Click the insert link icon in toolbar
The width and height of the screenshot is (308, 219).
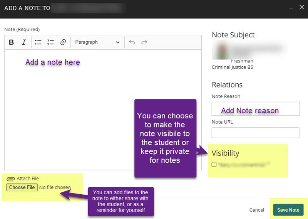pos(63,42)
